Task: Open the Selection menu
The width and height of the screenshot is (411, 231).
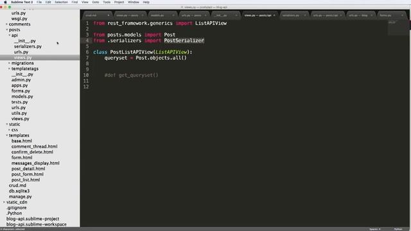Action: tap(62, 2)
